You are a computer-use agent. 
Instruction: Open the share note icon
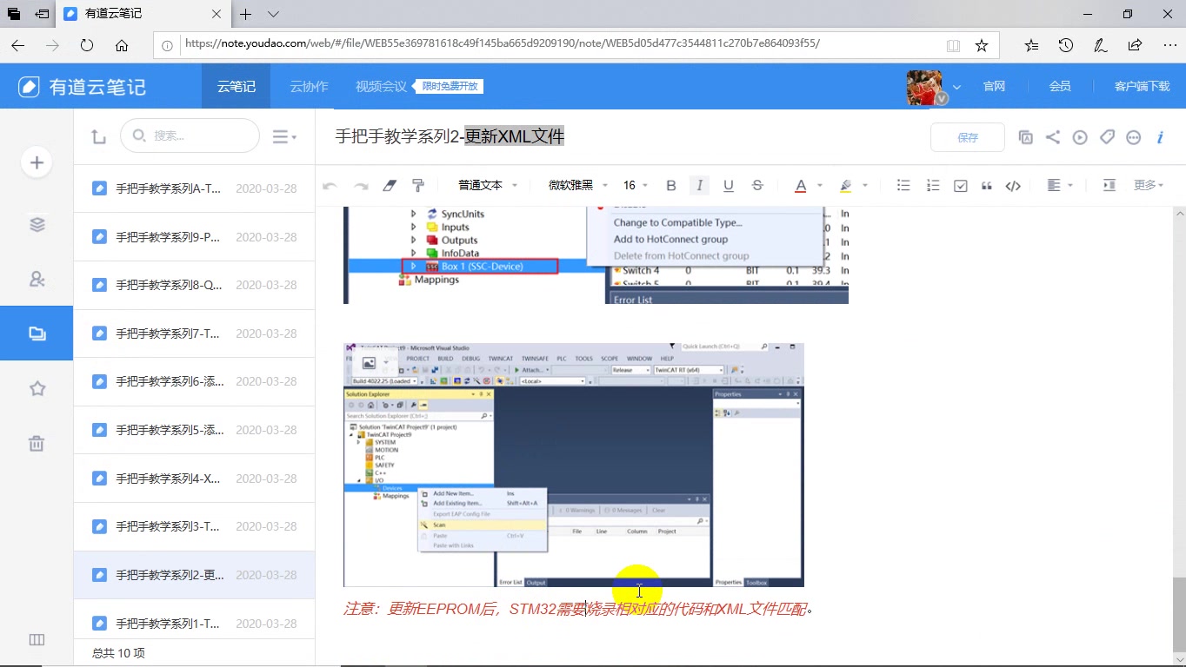[x=1052, y=137]
